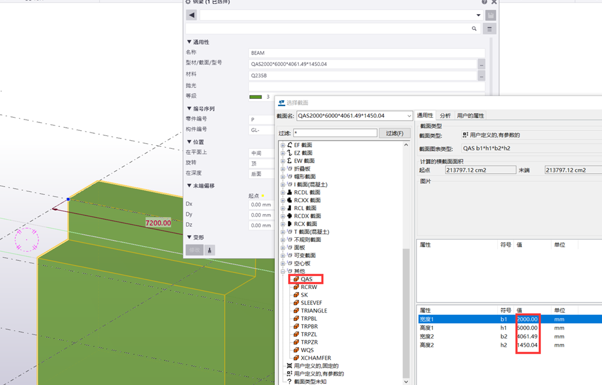The width and height of the screenshot is (602, 385).
Task: Click the save preset disk icon
Action: tap(490, 15)
